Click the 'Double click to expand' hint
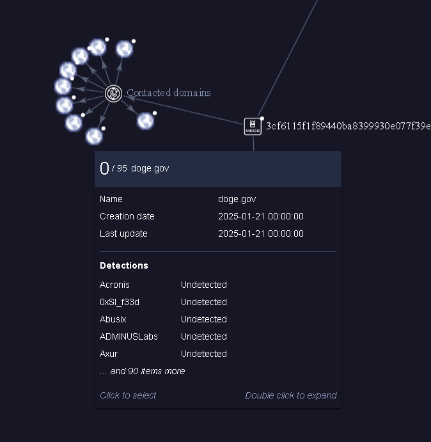 coord(290,395)
